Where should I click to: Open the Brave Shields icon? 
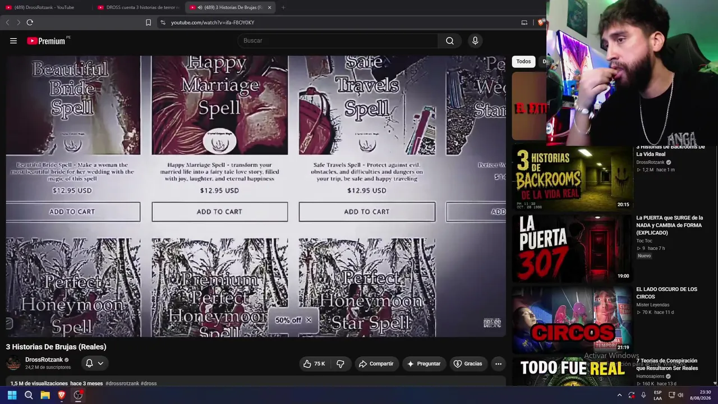pos(541,22)
